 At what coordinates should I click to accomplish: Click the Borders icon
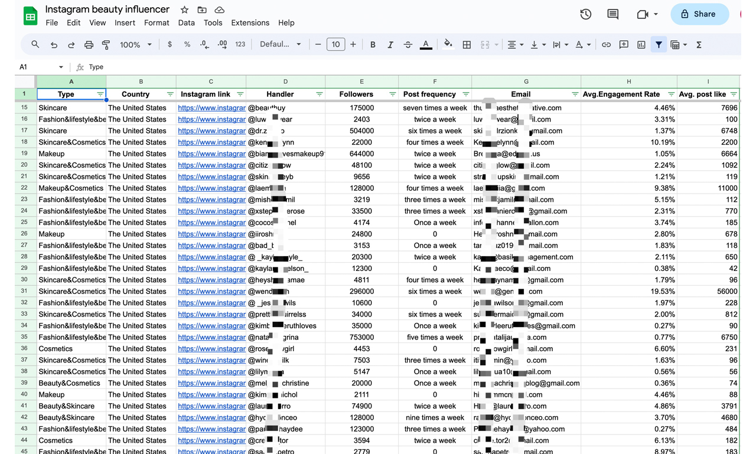pos(467,45)
